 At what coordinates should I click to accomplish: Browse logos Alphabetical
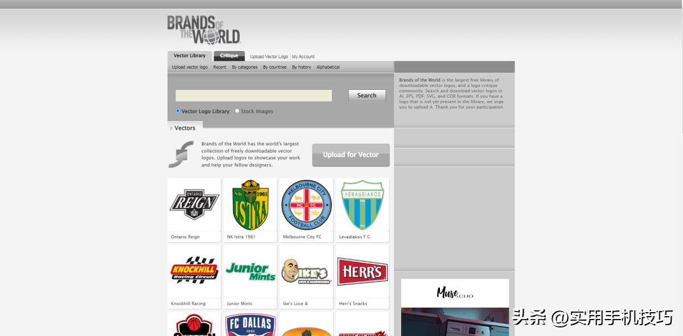(328, 67)
